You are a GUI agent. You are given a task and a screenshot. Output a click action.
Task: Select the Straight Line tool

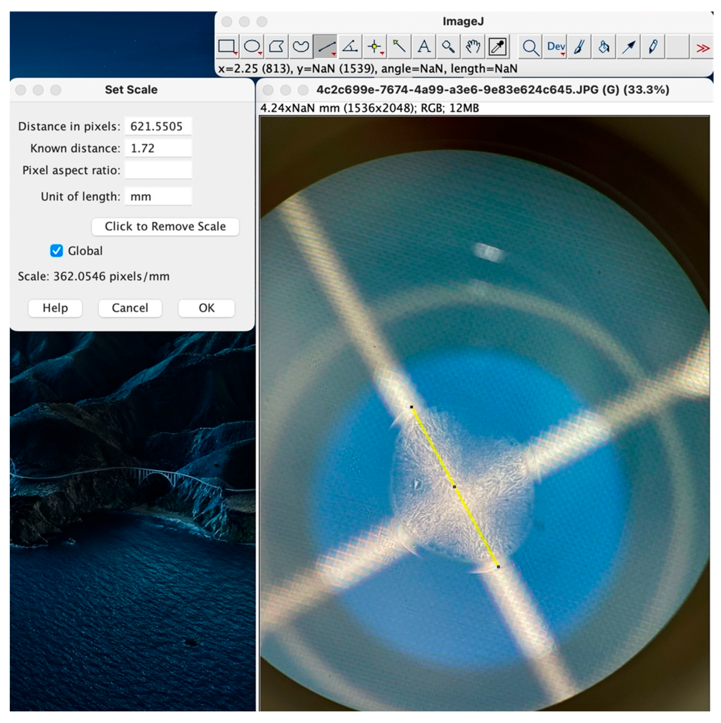[x=325, y=47]
